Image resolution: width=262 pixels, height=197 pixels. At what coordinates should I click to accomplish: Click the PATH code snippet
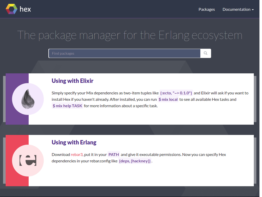pyautogui.click(x=114, y=154)
